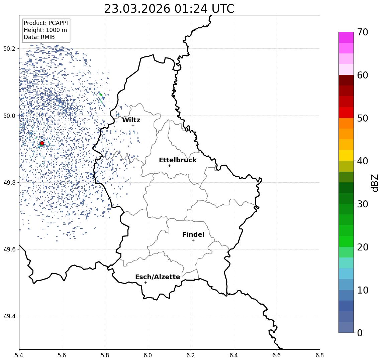Click the latitude axis label 49.6
Image resolution: width=383 pixels, height=362 pixels.
coord(9,249)
